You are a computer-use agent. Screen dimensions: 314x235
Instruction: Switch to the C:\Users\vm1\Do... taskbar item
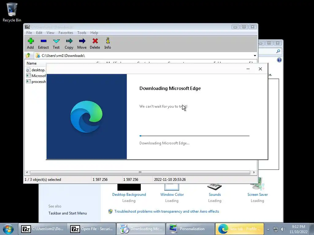pos(43,229)
